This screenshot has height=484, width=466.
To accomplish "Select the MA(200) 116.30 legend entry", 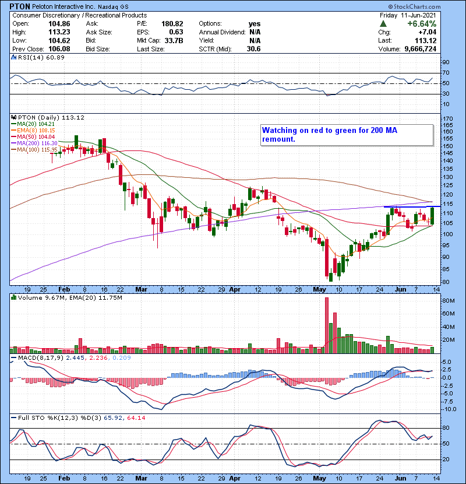I will [x=34, y=143].
